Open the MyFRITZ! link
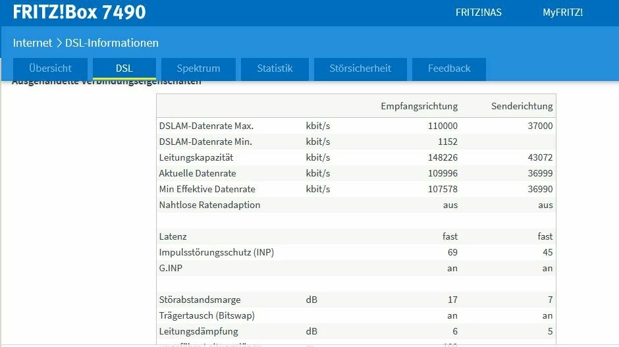 pos(562,13)
